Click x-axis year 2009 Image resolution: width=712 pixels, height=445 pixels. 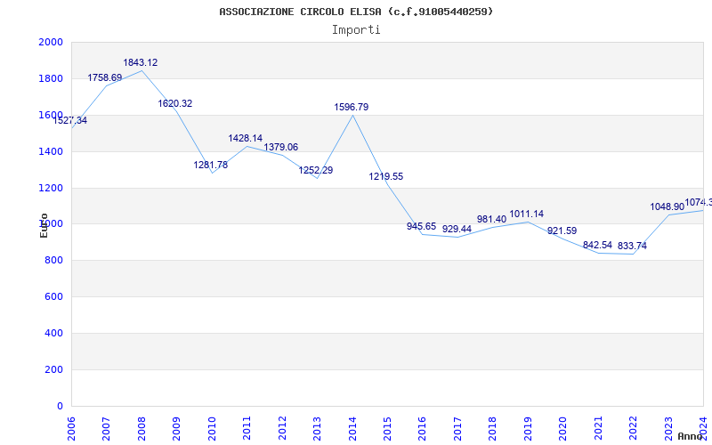(176, 427)
